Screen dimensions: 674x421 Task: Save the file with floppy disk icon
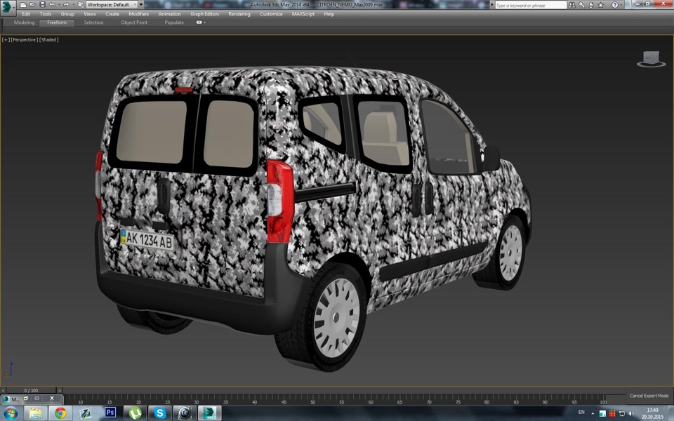tap(42, 5)
